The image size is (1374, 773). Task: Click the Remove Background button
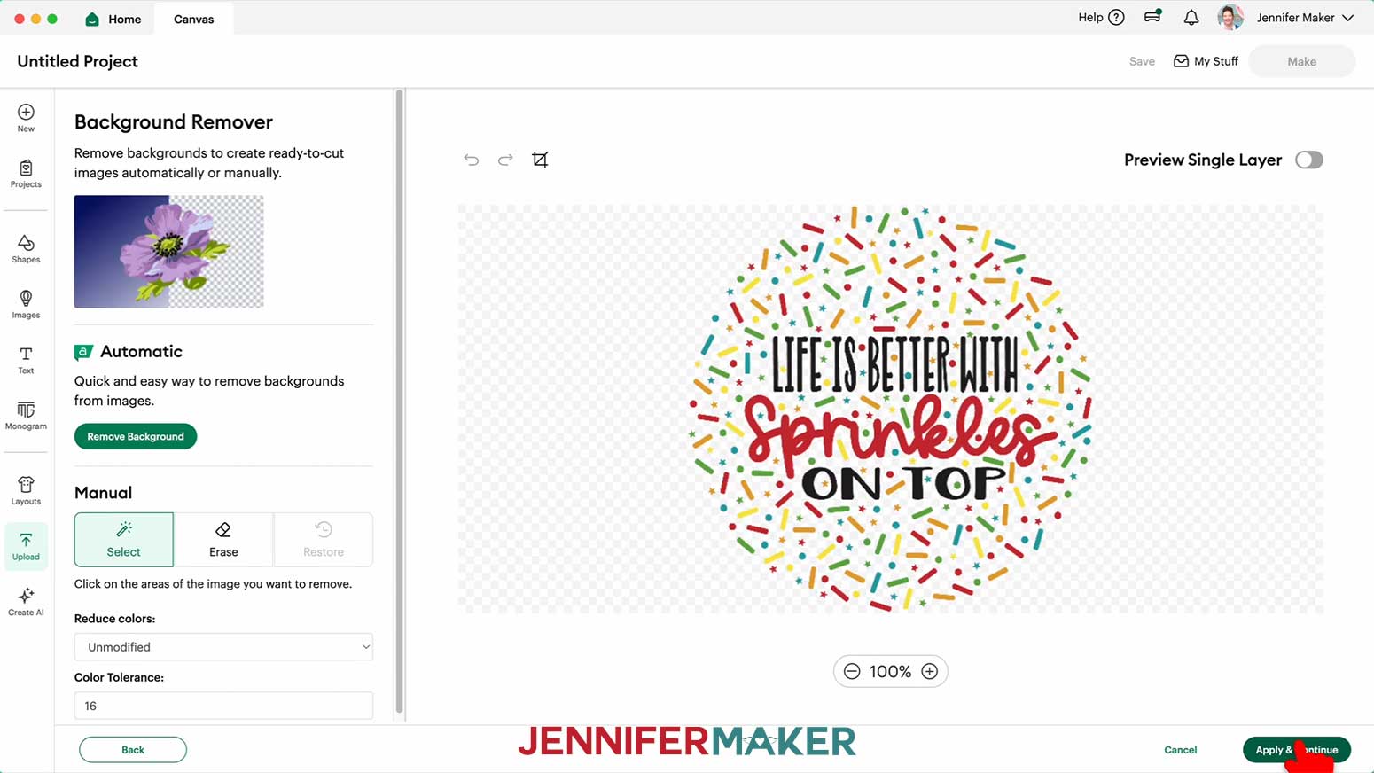pos(136,436)
